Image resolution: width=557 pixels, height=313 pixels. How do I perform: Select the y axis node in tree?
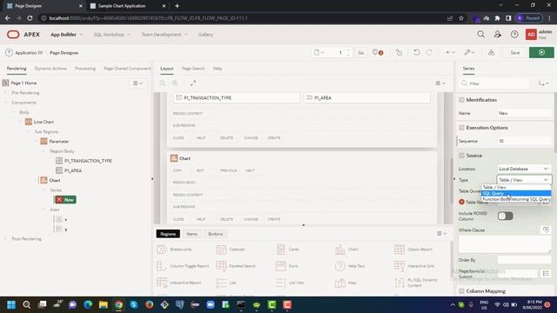[x=66, y=230]
